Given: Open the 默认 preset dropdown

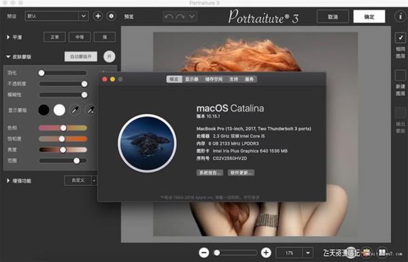Looking at the screenshot, I should click(83, 16).
